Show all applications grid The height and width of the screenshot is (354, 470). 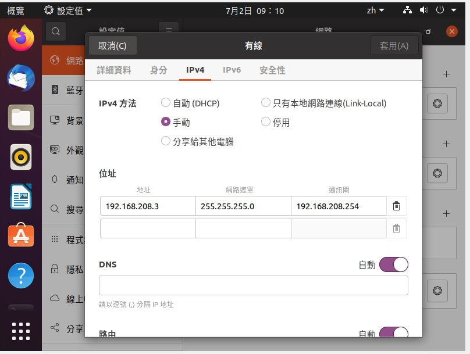tap(21, 331)
